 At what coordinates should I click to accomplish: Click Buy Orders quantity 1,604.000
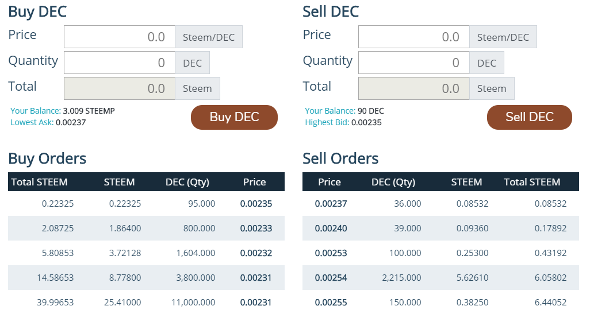tap(196, 253)
